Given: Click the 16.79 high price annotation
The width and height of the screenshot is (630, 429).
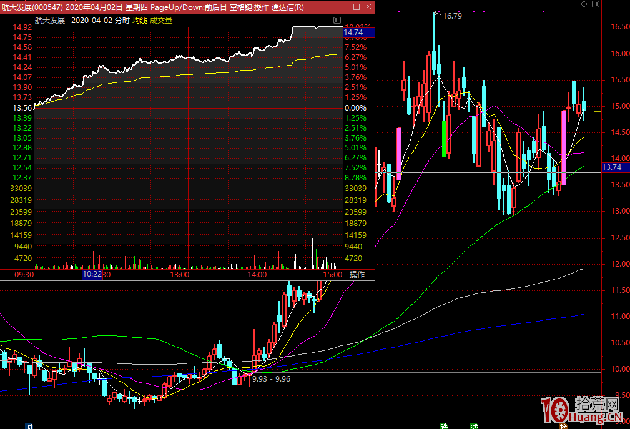Looking at the screenshot, I should coord(452,16).
